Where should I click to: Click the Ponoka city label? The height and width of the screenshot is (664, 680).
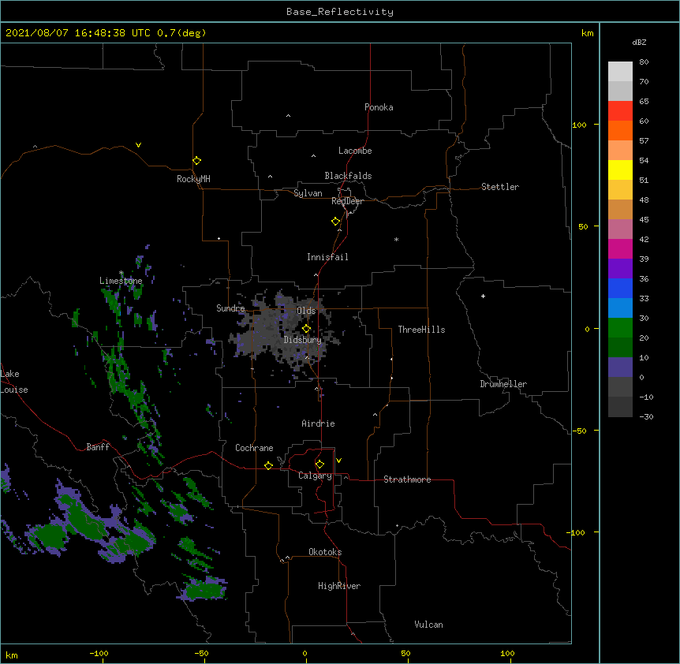coord(379,107)
